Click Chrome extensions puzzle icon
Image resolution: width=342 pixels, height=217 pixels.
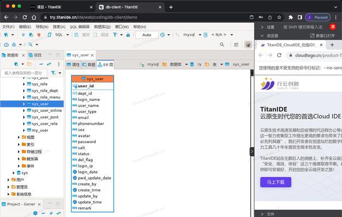click(290, 17)
